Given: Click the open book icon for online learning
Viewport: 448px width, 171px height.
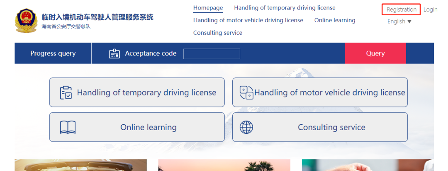Looking at the screenshot, I should 68,127.
